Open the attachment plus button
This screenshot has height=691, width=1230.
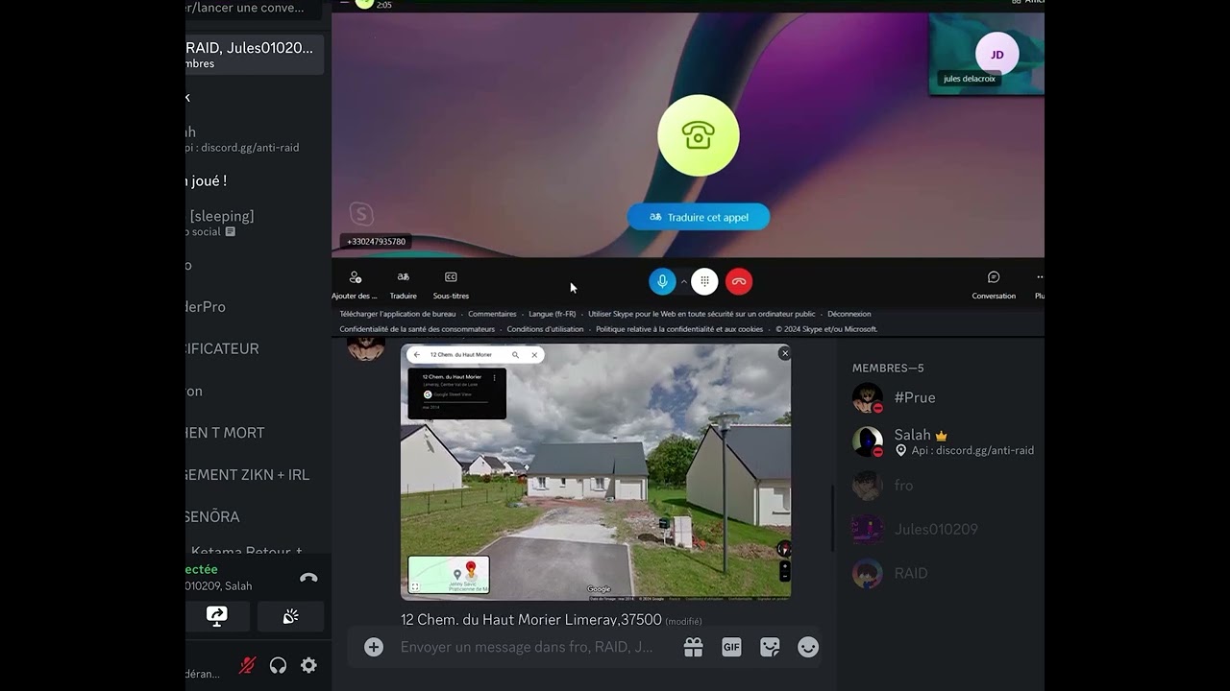[374, 648]
